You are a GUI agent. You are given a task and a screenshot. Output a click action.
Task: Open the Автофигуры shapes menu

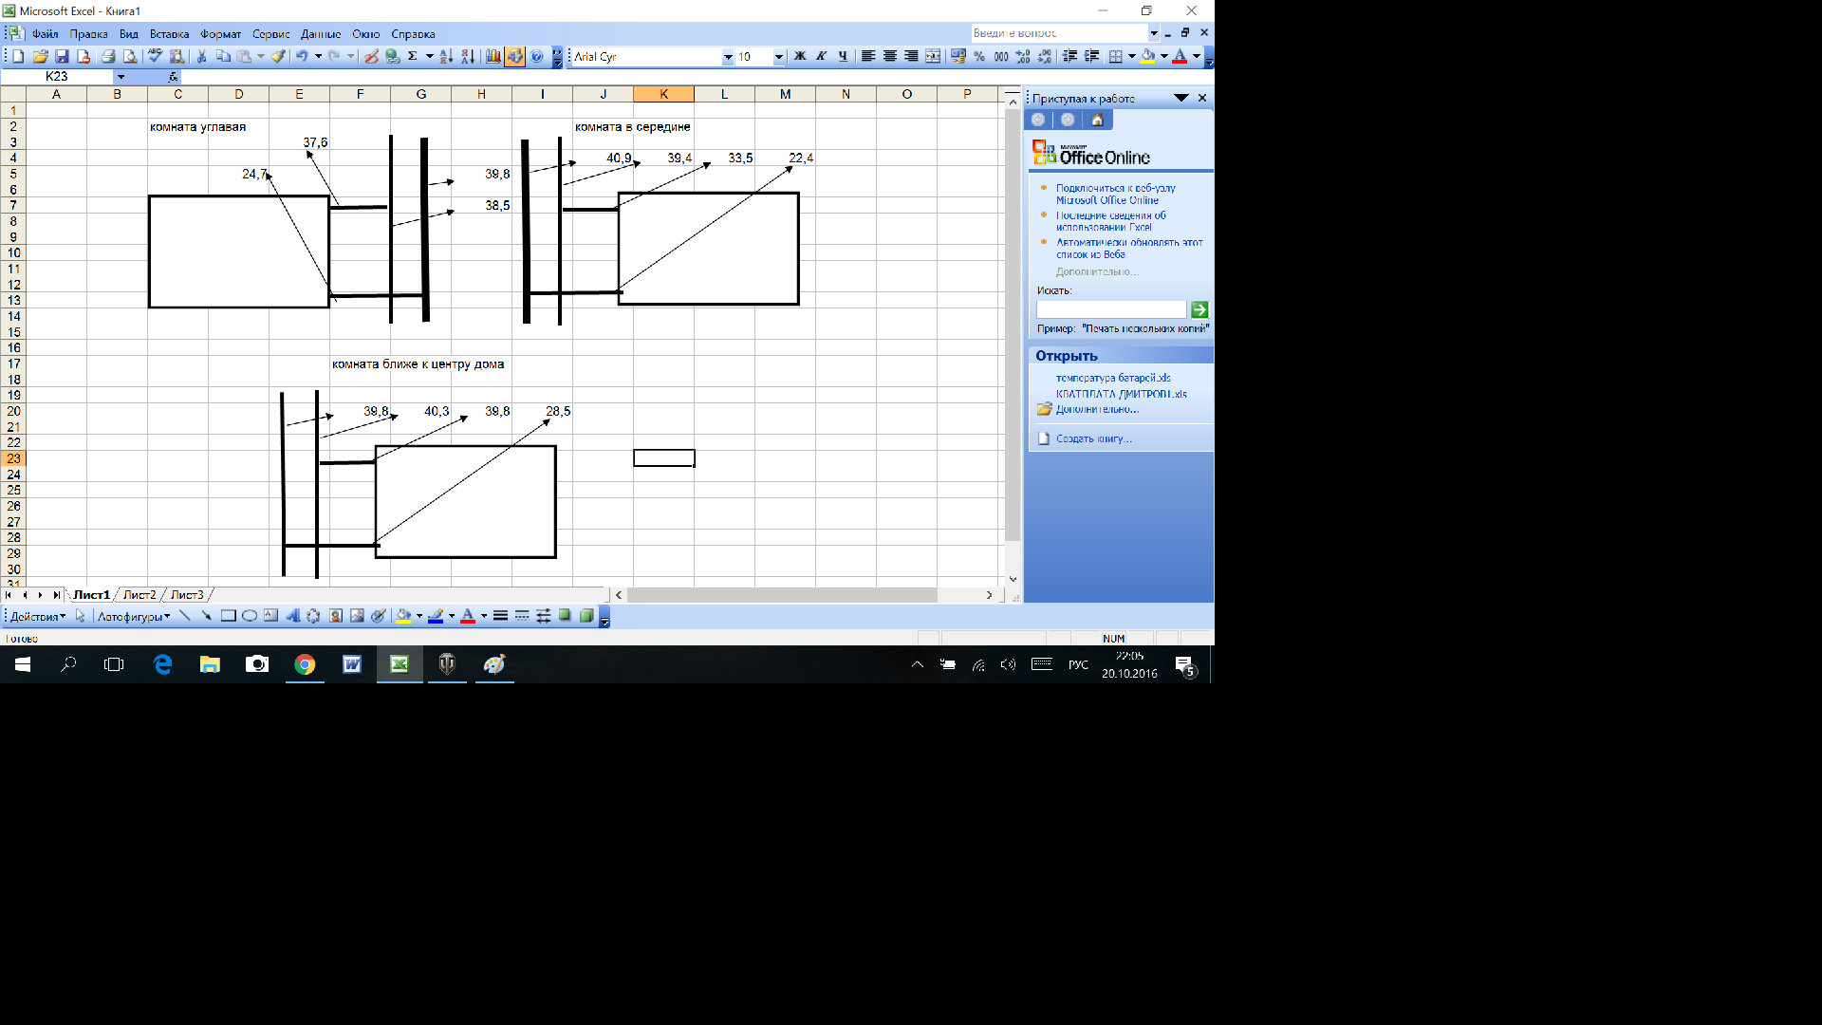click(x=134, y=617)
